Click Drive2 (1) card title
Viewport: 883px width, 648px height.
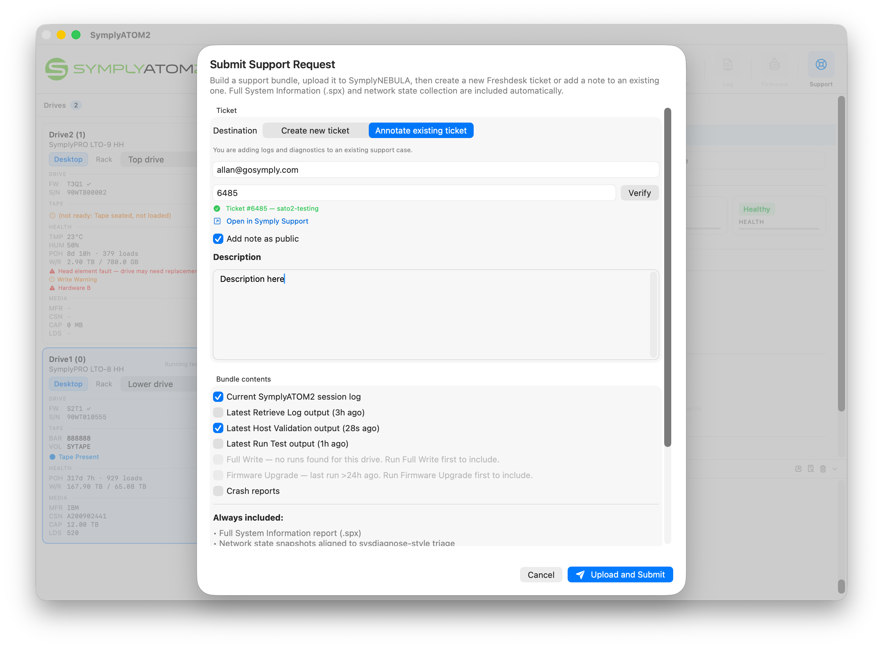(x=67, y=134)
